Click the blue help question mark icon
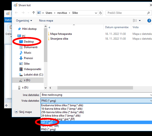The width and height of the screenshot is (152, 136). pyautogui.click(x=149, y=21)
